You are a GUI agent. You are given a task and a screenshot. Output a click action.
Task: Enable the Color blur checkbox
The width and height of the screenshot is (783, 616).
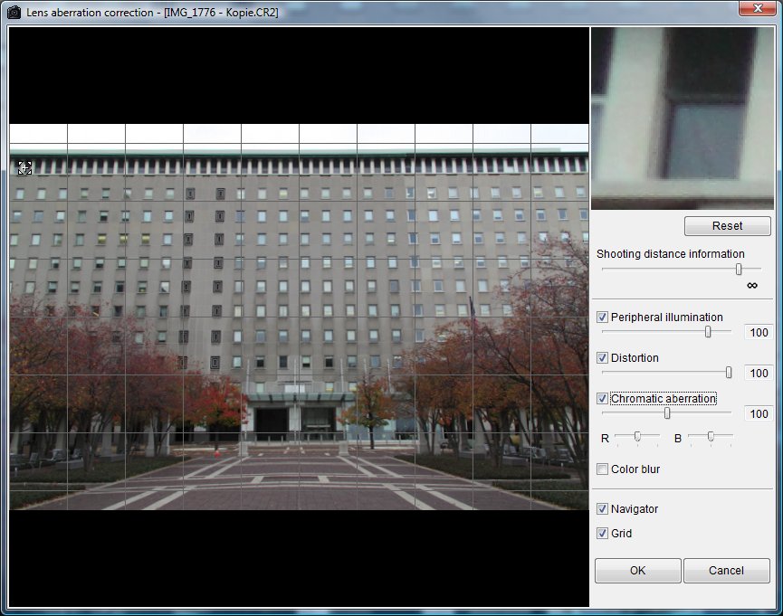click(603, 469)
